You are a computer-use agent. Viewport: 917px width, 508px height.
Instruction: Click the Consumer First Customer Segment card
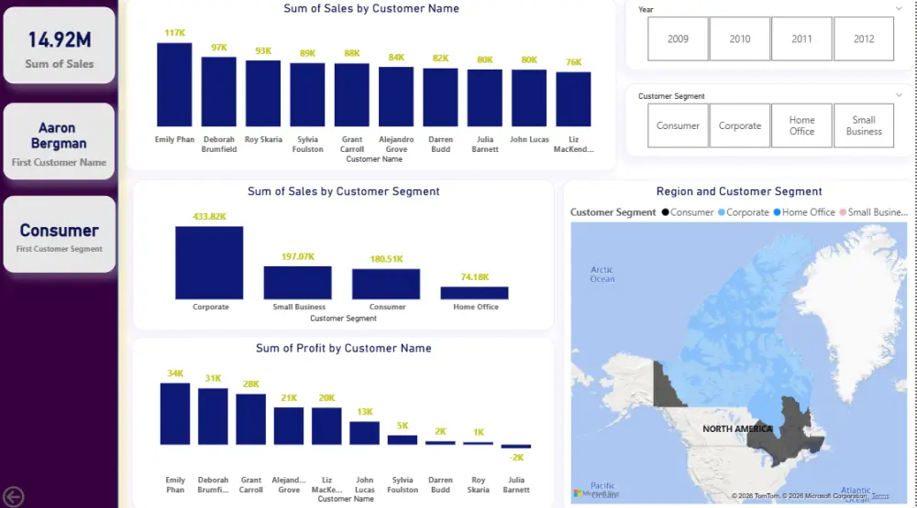tap(59, 234)
